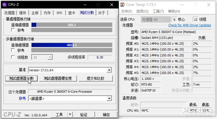Switch to the 主板 tab
Viewport: 217px width, 119px height.
click(35, 13)
